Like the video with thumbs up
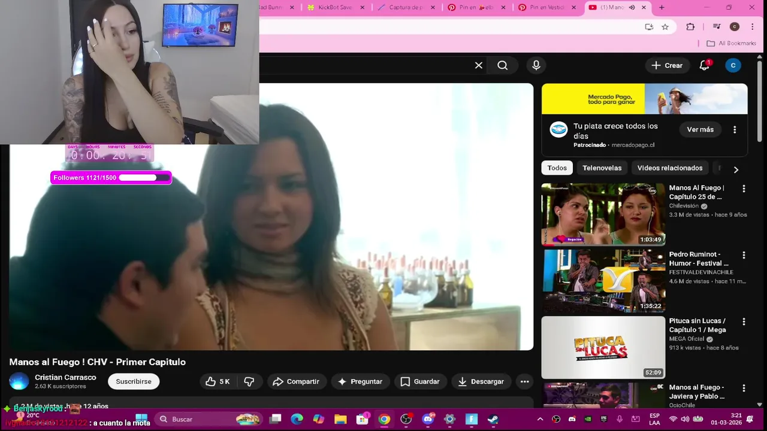Screen dimensions: 767x431 [218, 381]
